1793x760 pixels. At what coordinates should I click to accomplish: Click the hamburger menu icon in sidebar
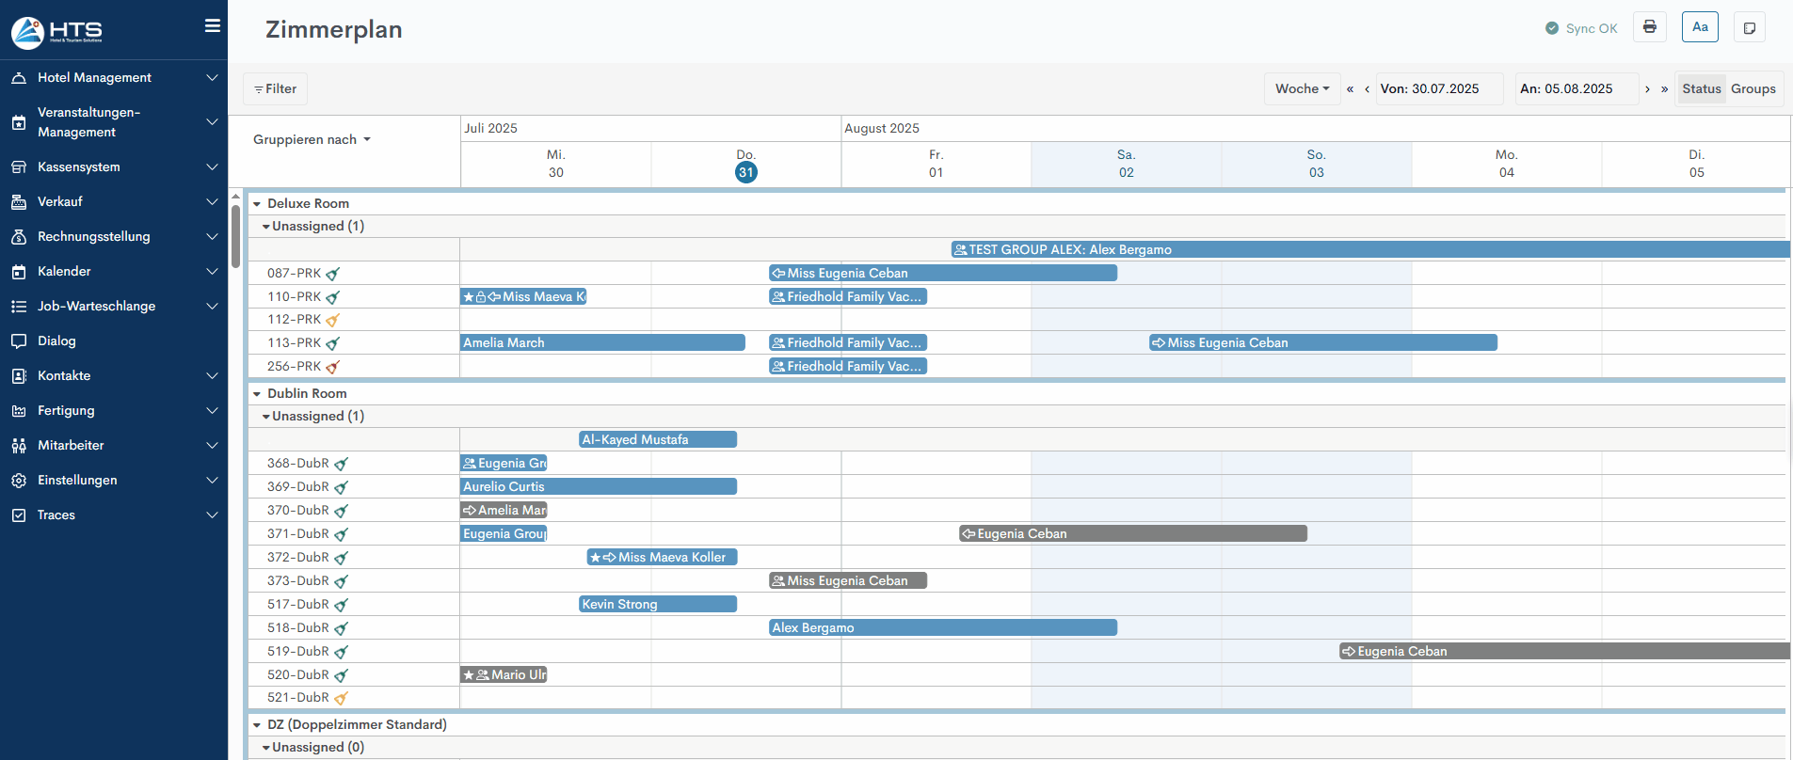pos(213,26)
